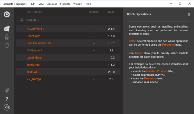
Task: Open the unlocked padlock licenses icon
Action: click(x=7, y=37)
